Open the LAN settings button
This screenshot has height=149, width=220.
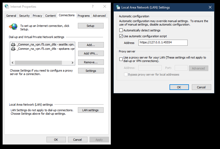(91, 110)
